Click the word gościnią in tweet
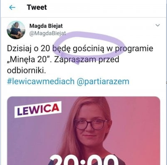The image size is (167, 165). (88, 49)
